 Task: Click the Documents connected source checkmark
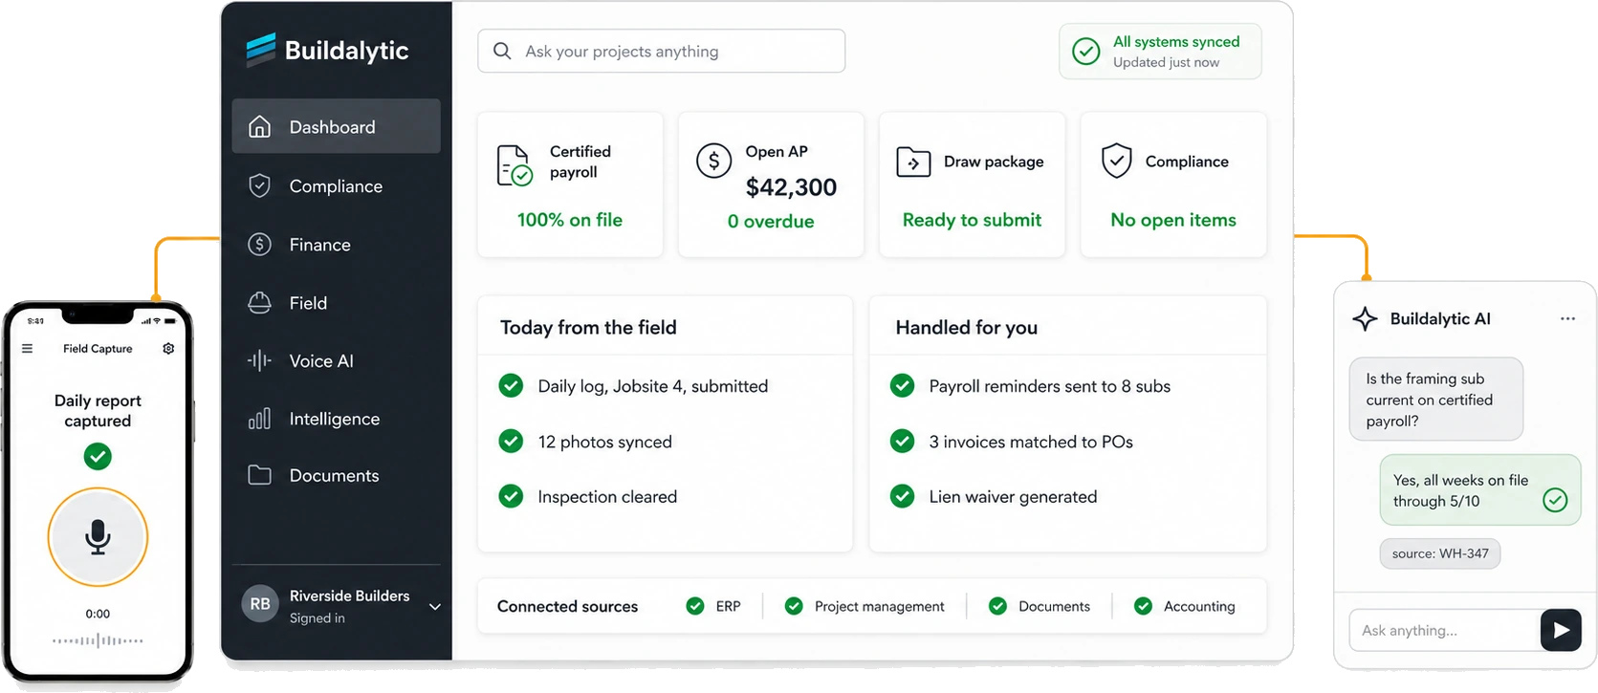click(x=997, y=606)
